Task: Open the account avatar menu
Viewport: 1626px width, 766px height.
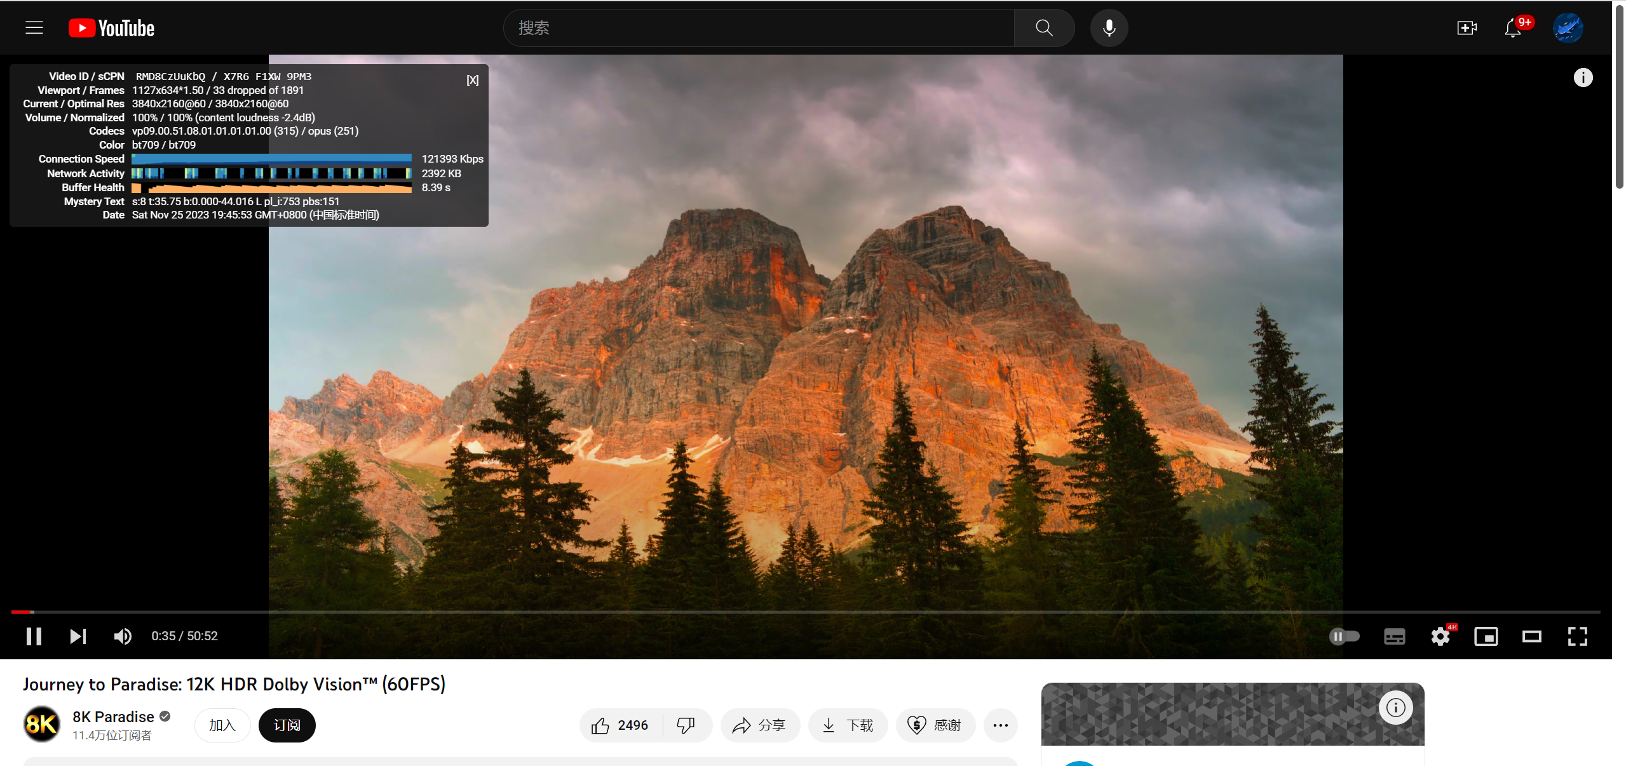Action: (x=1568, y=28)
